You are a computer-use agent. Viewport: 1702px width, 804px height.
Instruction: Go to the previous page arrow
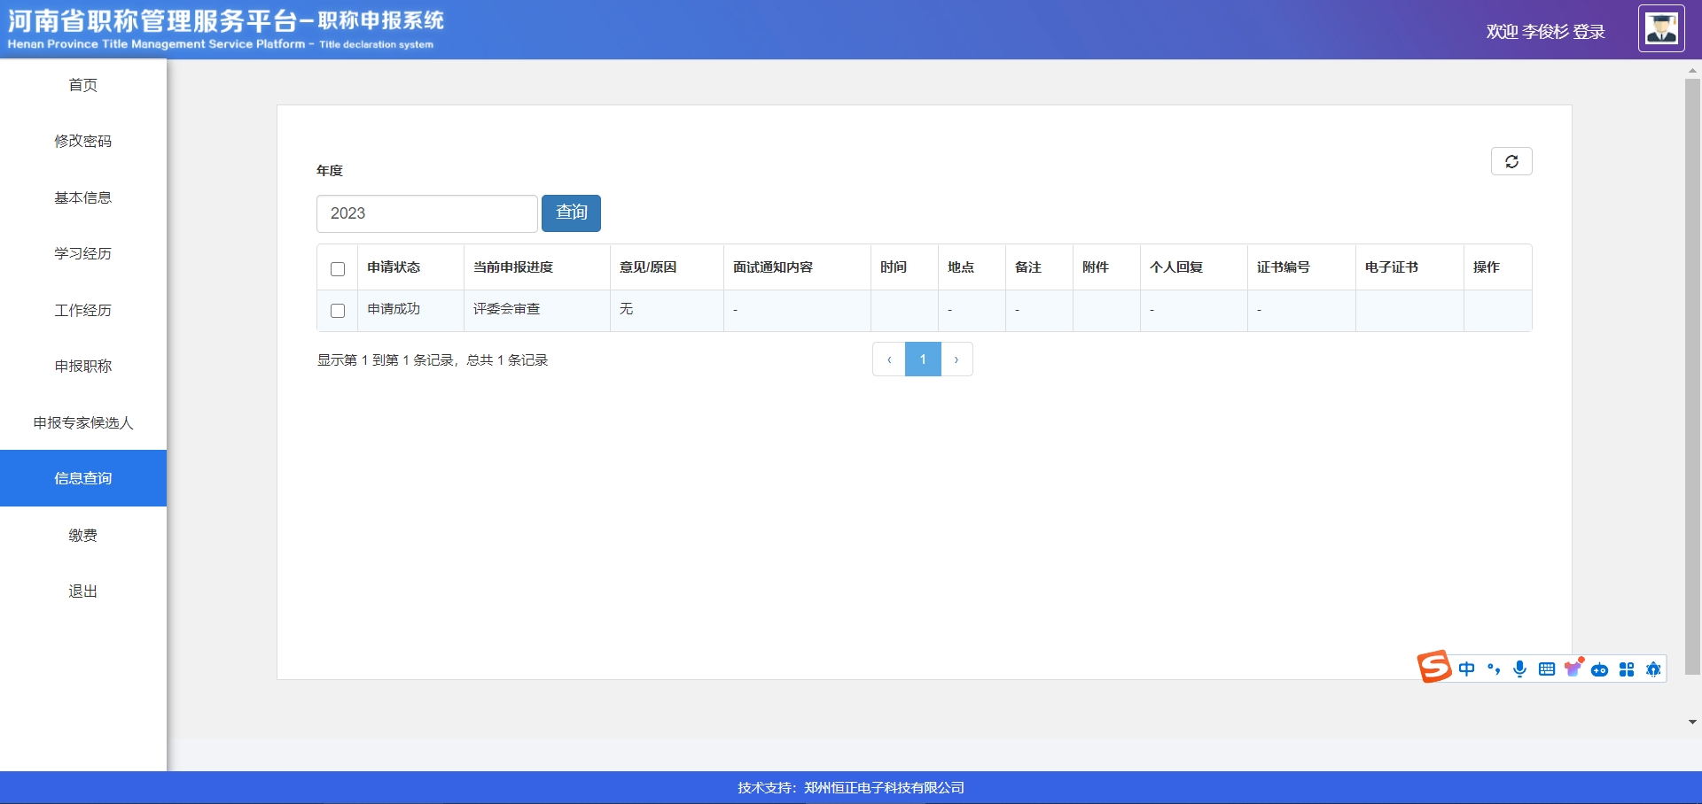coord(889,359)
